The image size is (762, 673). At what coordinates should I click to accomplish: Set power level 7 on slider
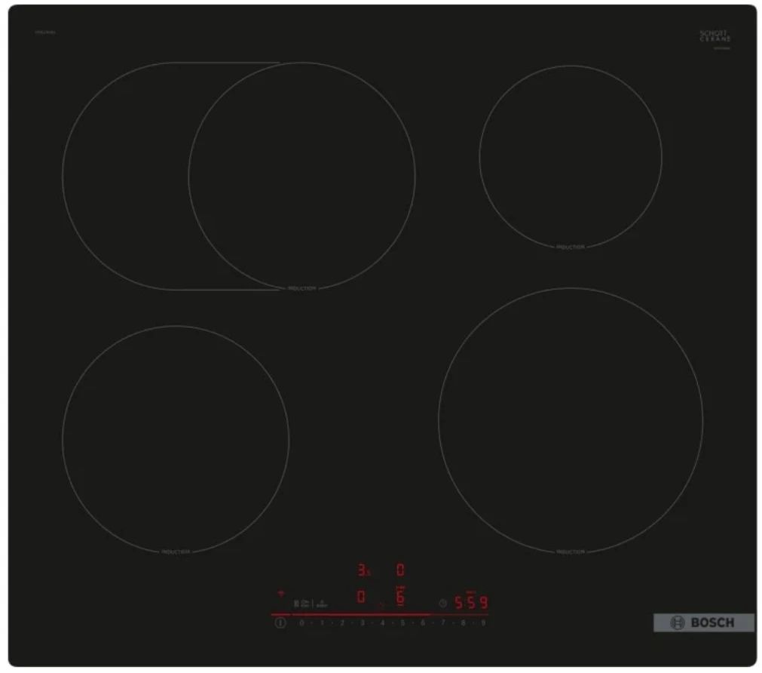click(443, 623)
